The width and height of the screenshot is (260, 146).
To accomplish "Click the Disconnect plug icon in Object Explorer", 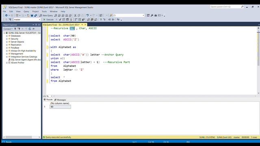I will pyautogui.click(x=19, y=29).
